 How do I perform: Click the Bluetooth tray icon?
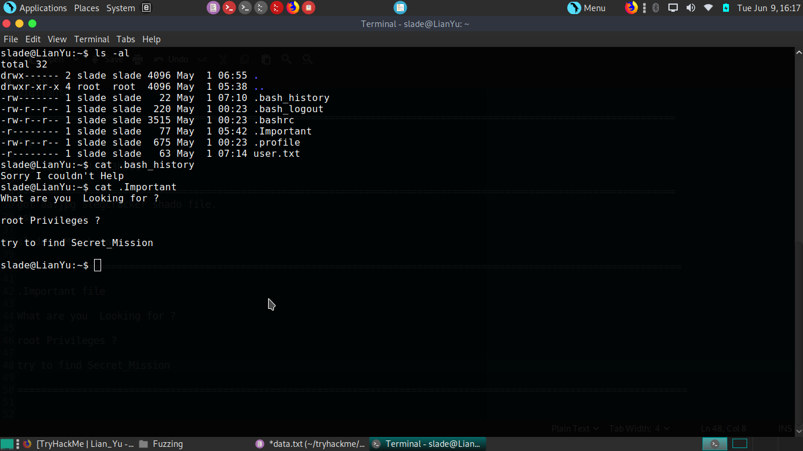(x=656, y=8)
